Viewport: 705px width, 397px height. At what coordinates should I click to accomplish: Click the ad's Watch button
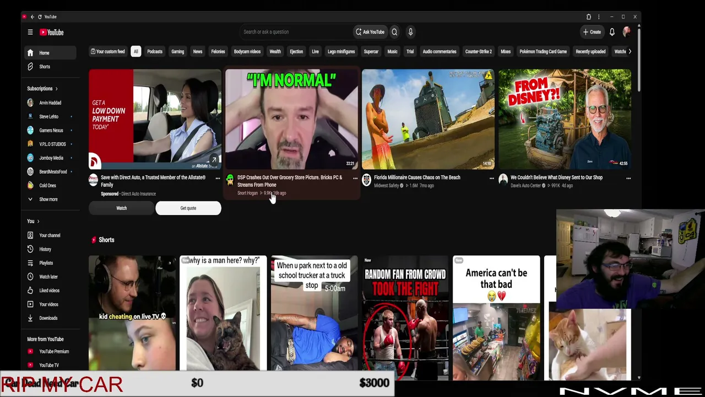click(x=121, y=208)
